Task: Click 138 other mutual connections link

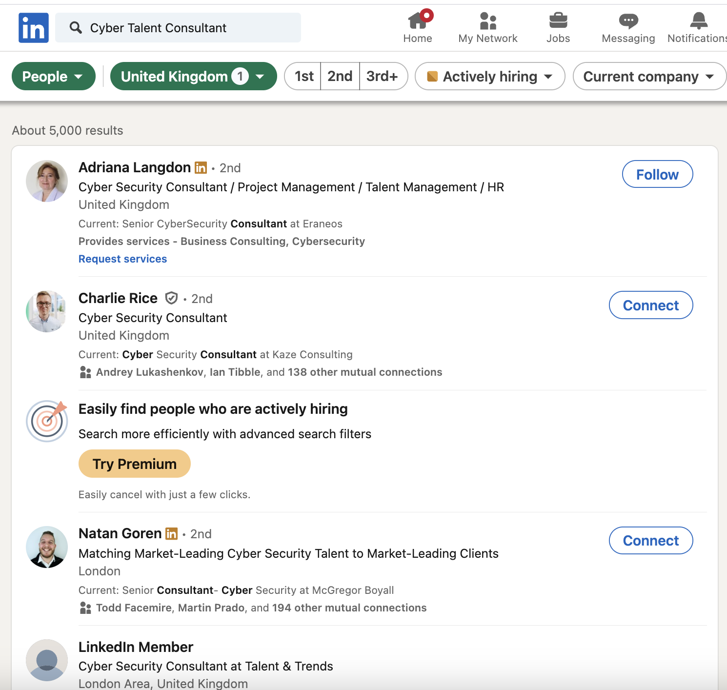Action: click(365, 372)
